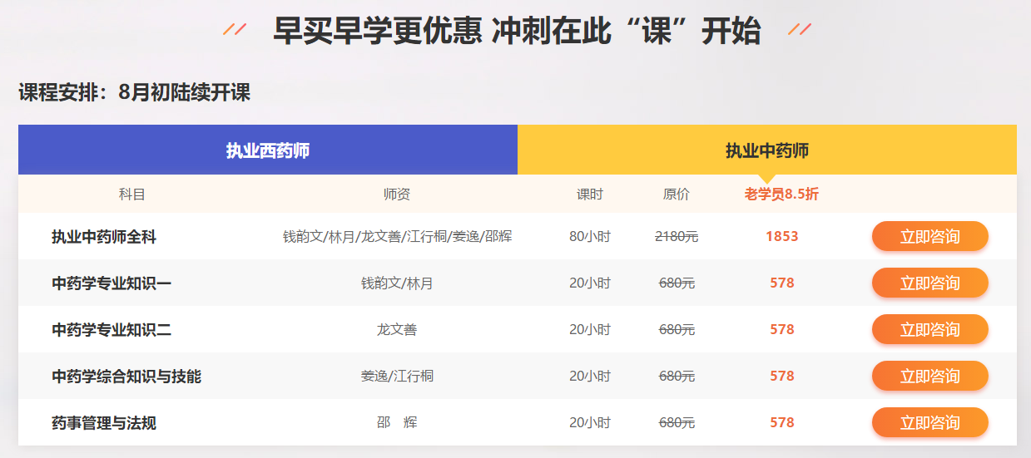The width and height of the screenshot is (1031, 458).
Task: Click the 师资 column header
Action: tap(397, 195)
